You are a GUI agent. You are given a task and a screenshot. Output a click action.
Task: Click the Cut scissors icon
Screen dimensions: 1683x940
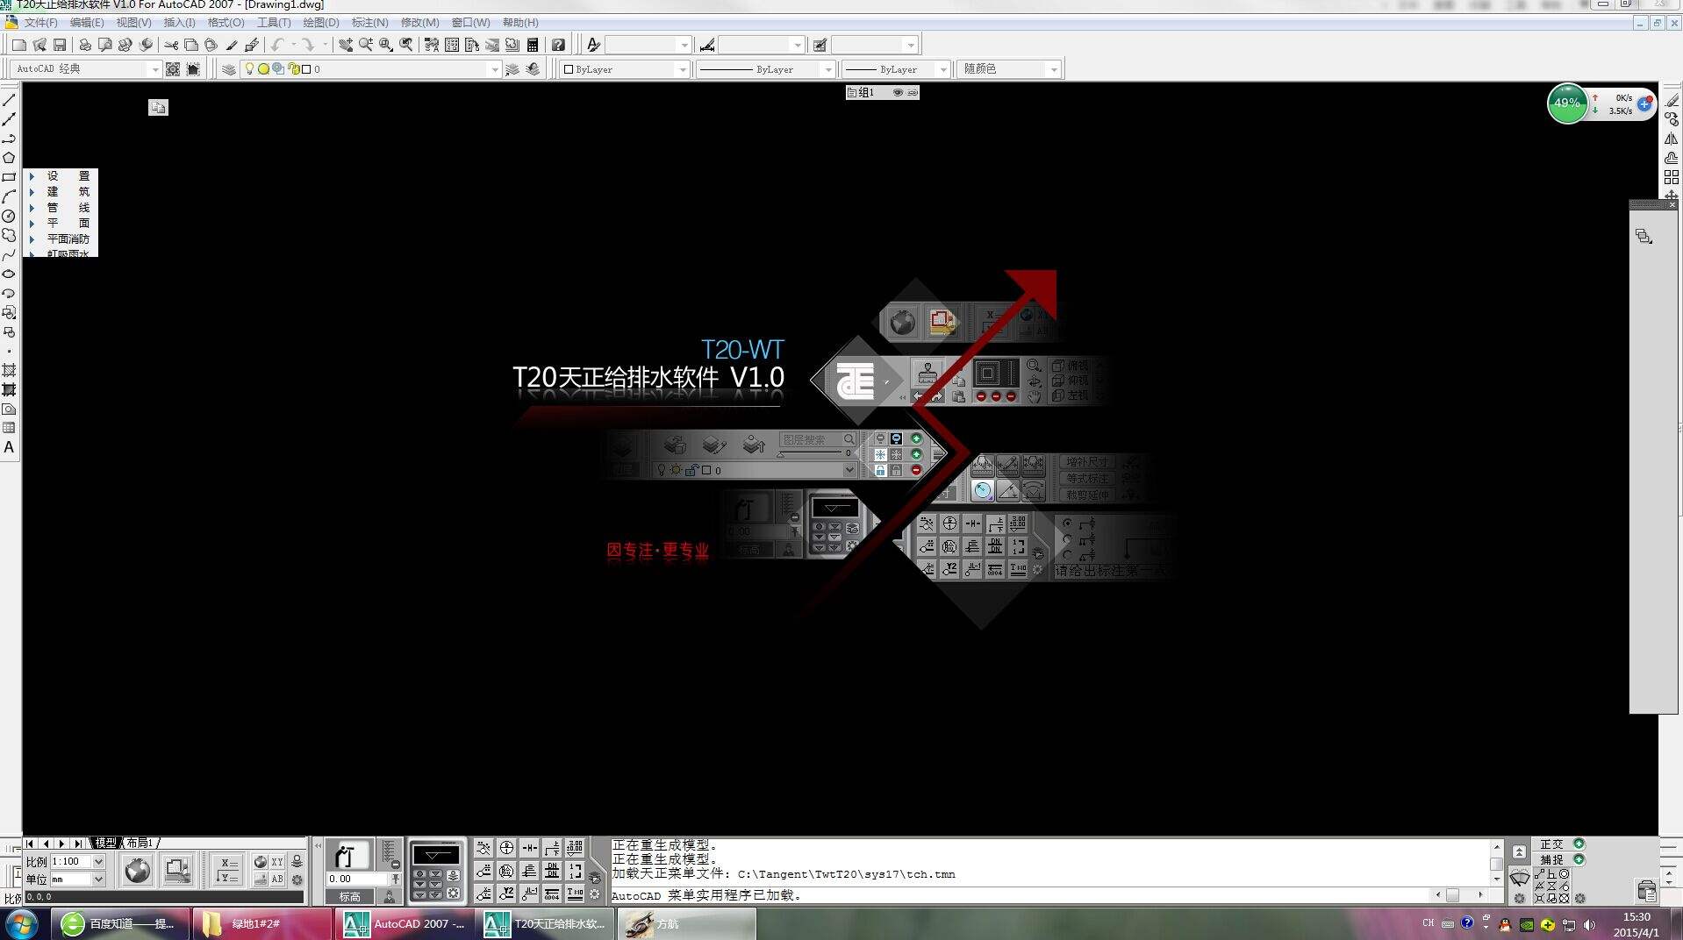[171, 45]
